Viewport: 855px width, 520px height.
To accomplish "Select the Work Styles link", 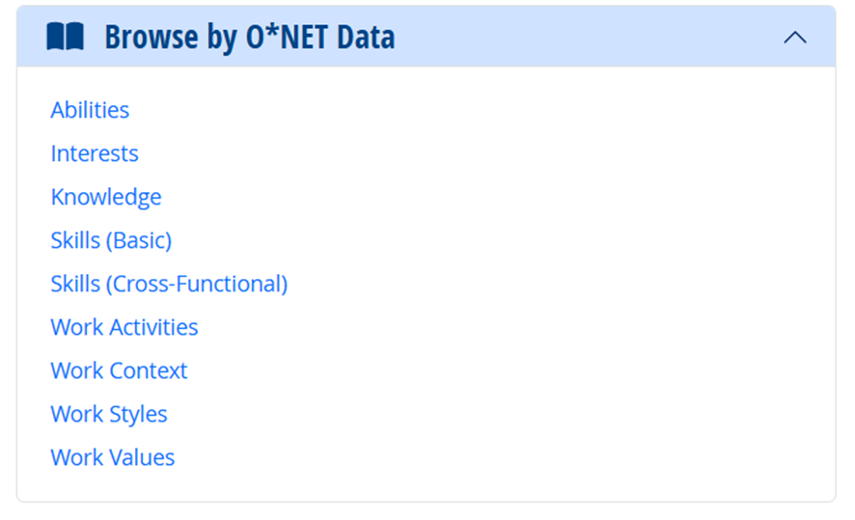I will [109, 414].
